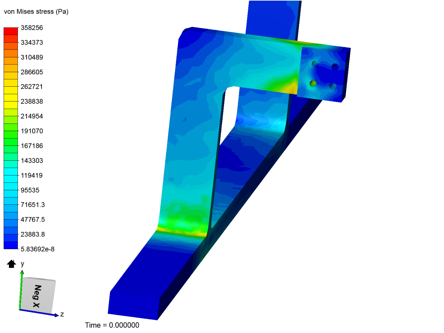
Task: Click the legend value 23883.8
Action: tap(33, 234)
